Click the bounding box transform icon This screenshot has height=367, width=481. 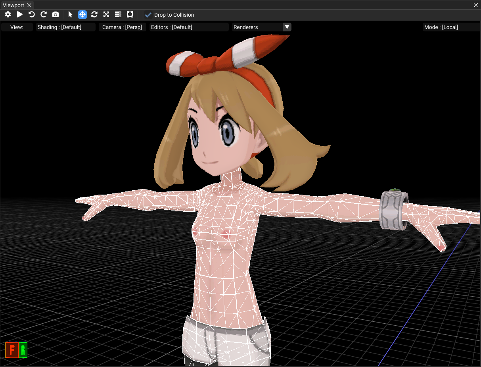130,14
